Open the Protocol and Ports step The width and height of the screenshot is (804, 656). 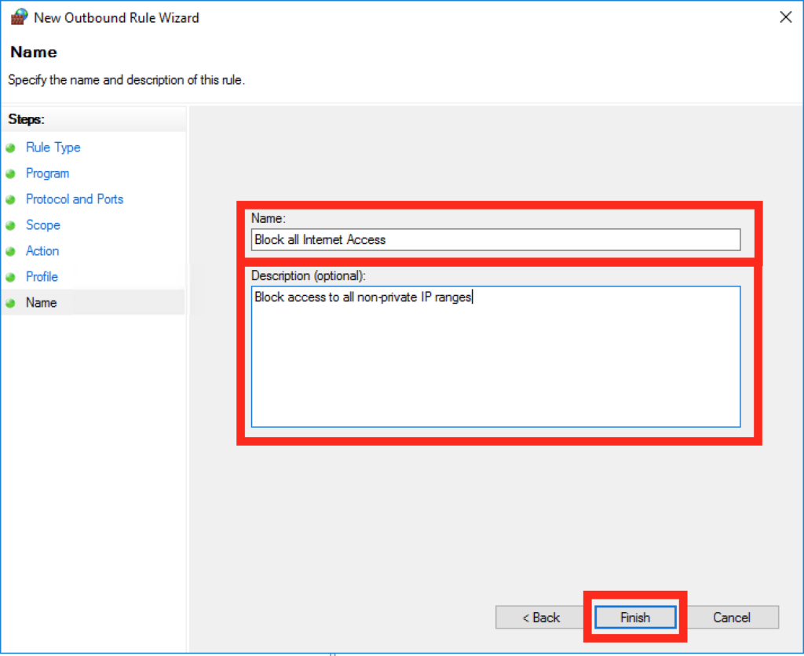74,199
